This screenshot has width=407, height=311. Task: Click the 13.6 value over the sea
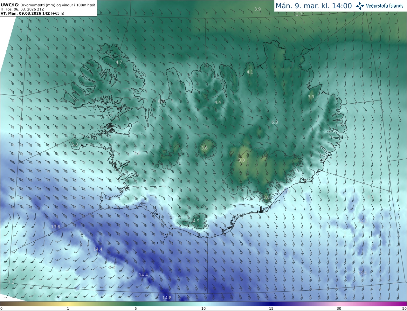tap(56, 227)
